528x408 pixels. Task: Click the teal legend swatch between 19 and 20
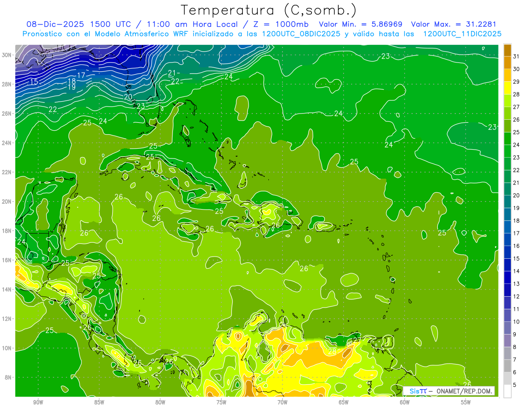507,202
